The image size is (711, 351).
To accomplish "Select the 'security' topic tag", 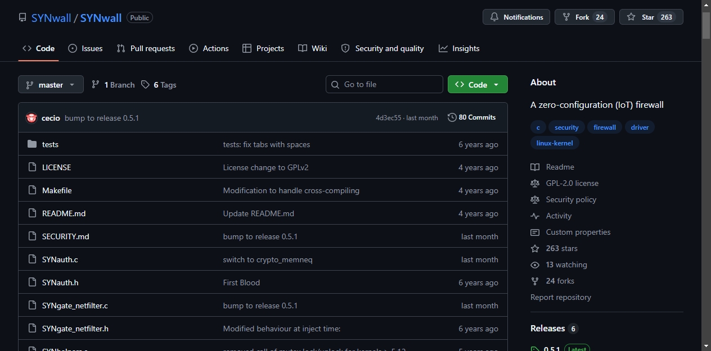I will 566,127.
